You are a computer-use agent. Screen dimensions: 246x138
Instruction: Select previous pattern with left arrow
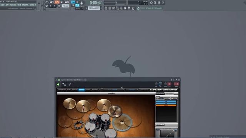86,8
